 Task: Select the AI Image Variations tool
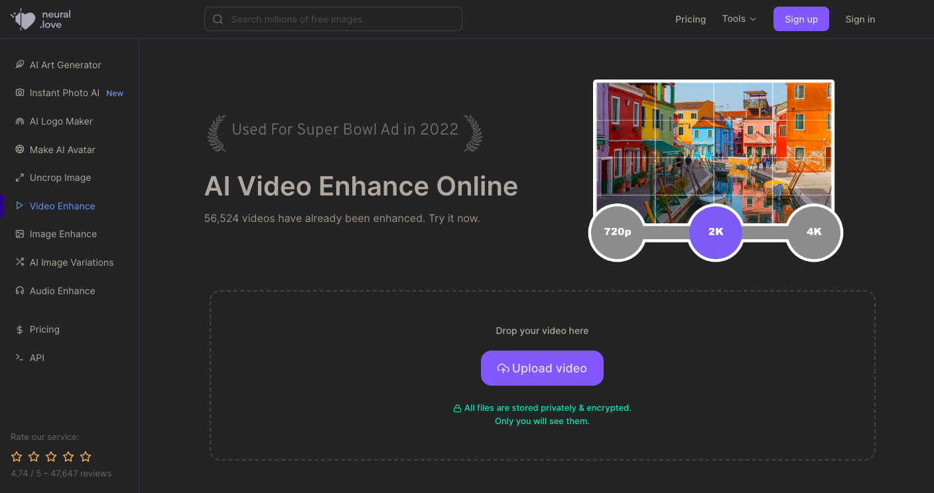tap(71, 262)
